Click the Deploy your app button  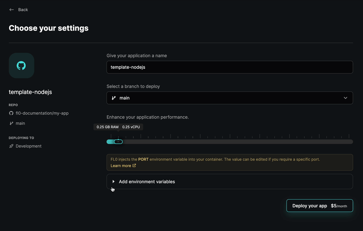point(320,206)
